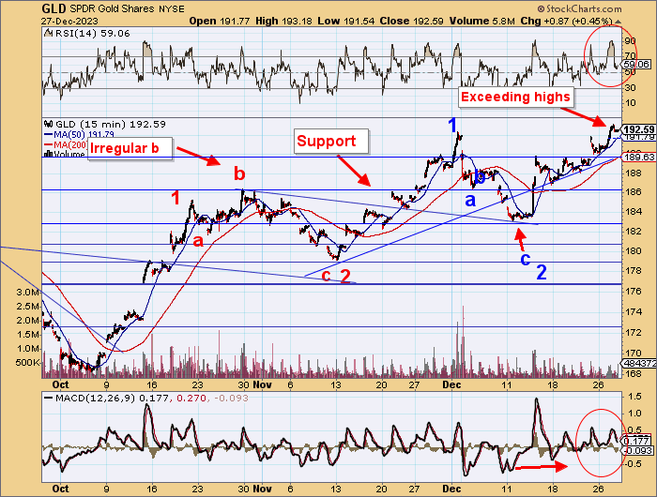657x497 pixels.
Task: Click the 0.177 MACD value tag at right
Action: (x=637, y=441)
